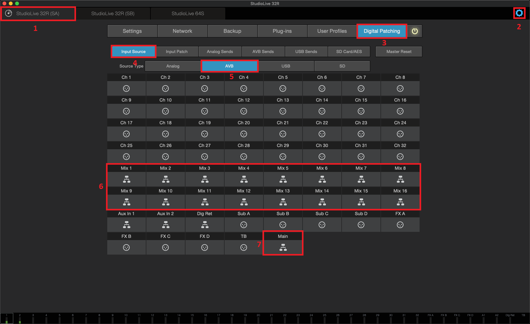Viewport: 530px width, 324px height.
Task: Select the Ch 16 XLR source icon
Action: point(400,111)
